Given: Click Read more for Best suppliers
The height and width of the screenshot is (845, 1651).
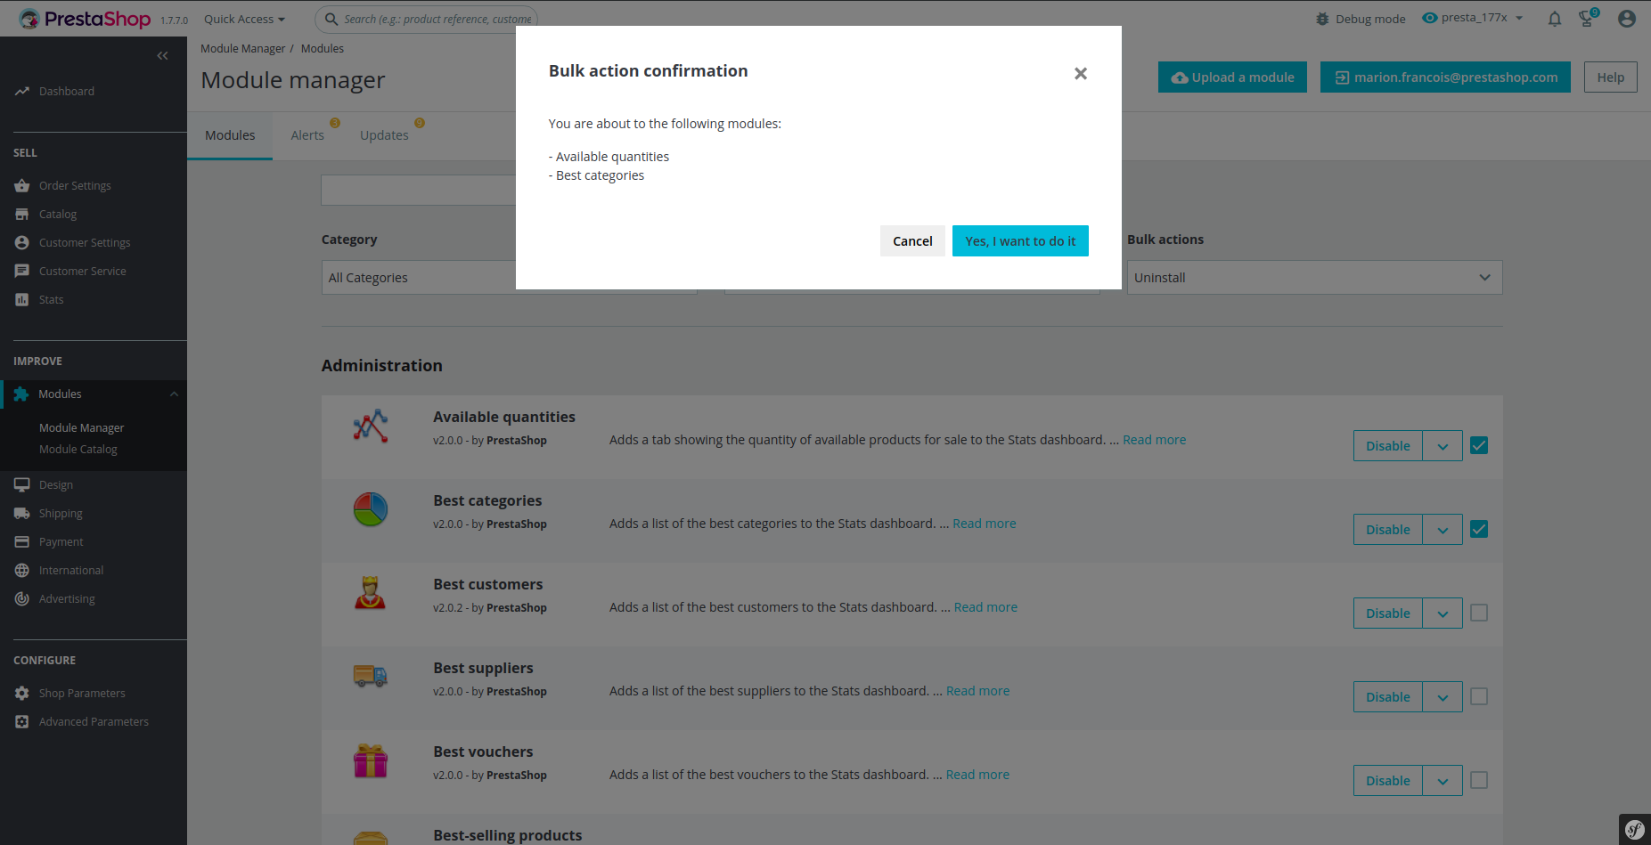Looking at the screenshot, I should 977,690.
